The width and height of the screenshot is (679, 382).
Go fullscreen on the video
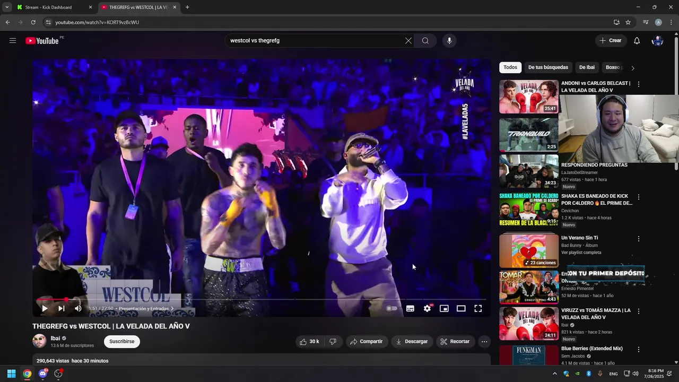point(478,308)
